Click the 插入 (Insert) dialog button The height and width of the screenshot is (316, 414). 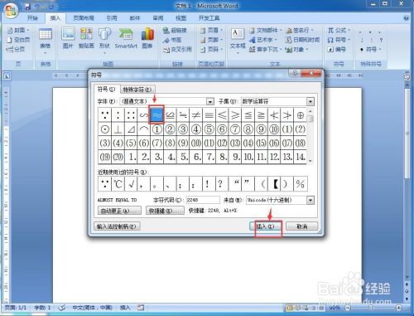[265, 226]
